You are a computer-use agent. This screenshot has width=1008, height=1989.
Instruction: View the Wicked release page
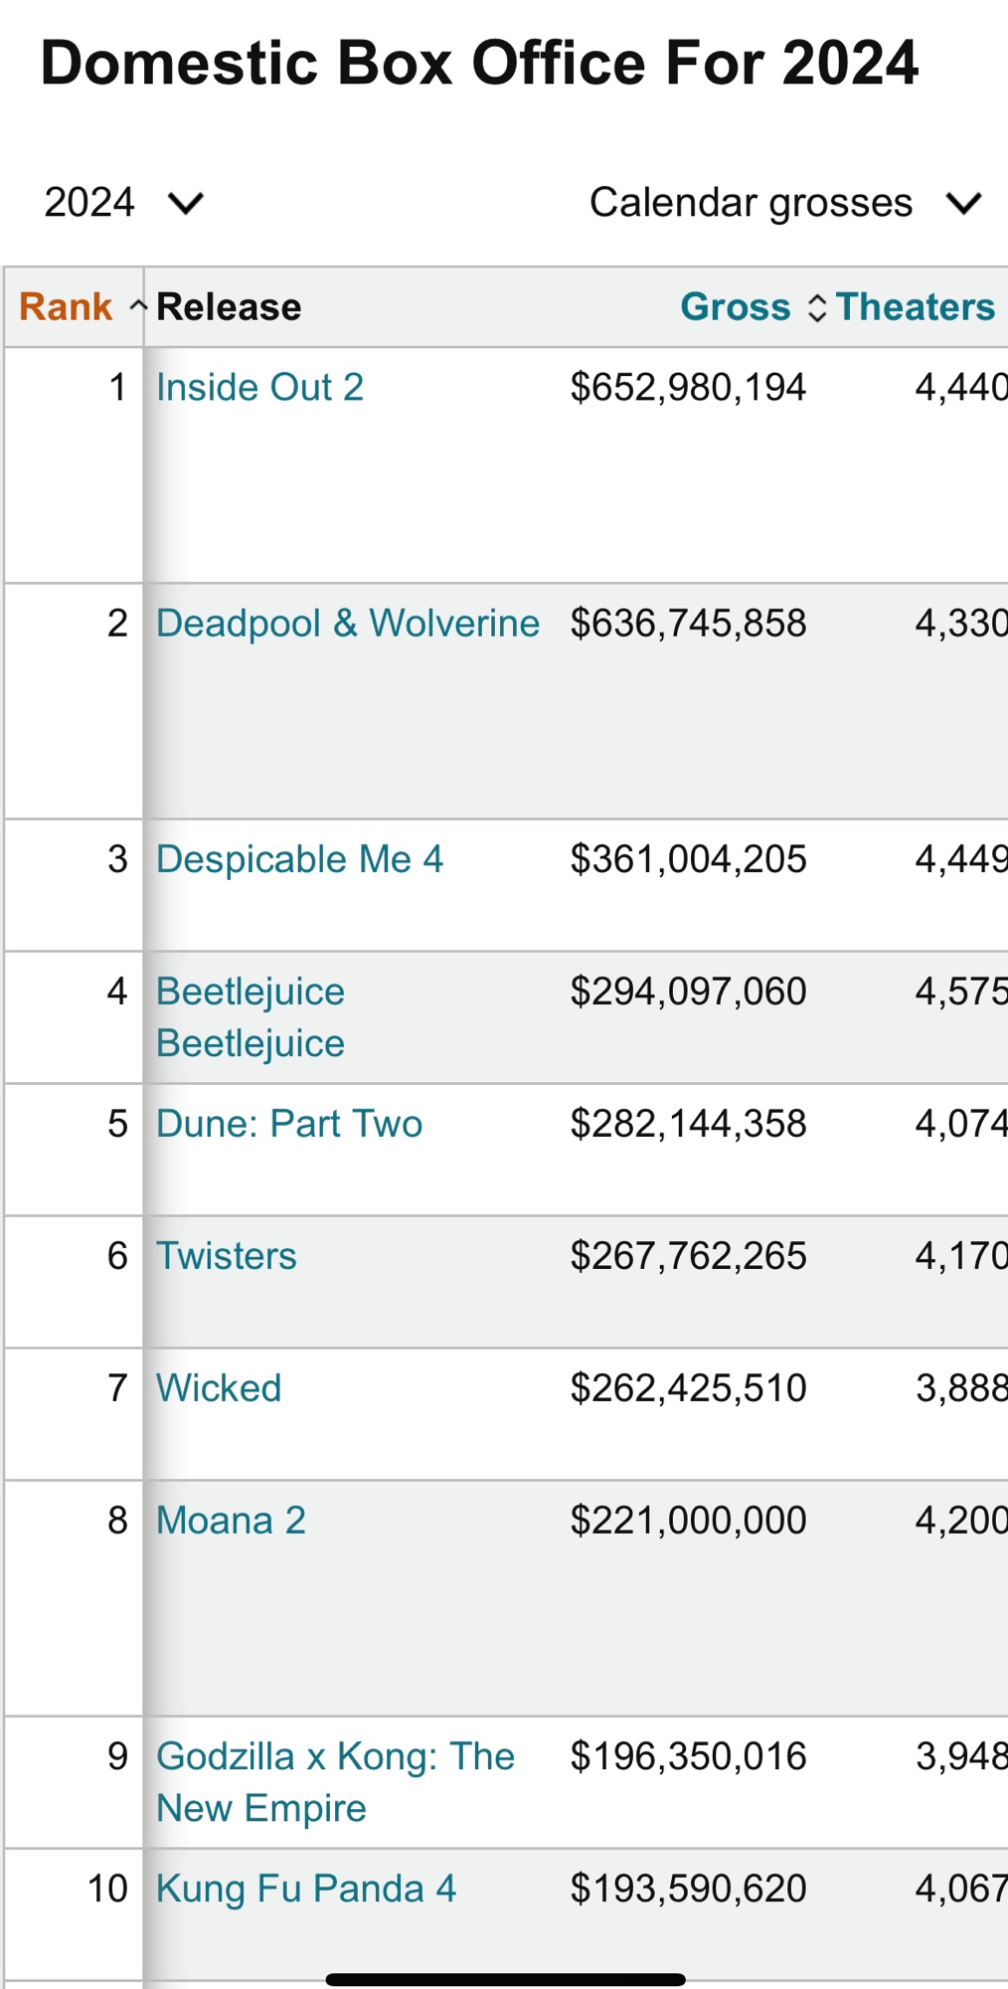(219, 1388)
